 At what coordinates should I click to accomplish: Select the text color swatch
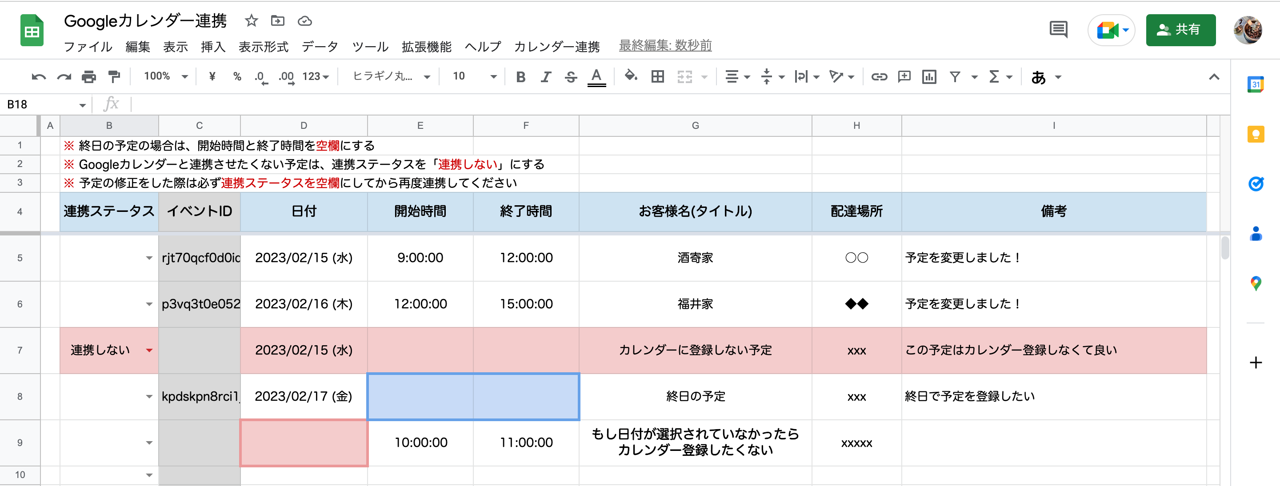coord(597,76)
